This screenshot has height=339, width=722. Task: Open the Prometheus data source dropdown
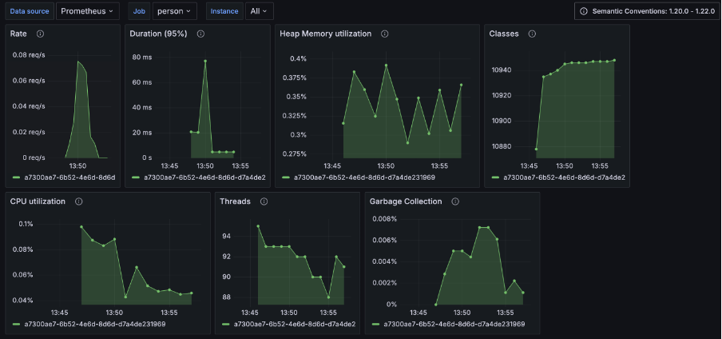click(88, 11)
